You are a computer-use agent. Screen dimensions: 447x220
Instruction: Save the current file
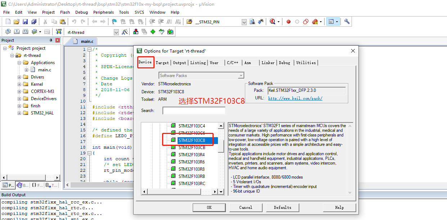tap(25, 22)
